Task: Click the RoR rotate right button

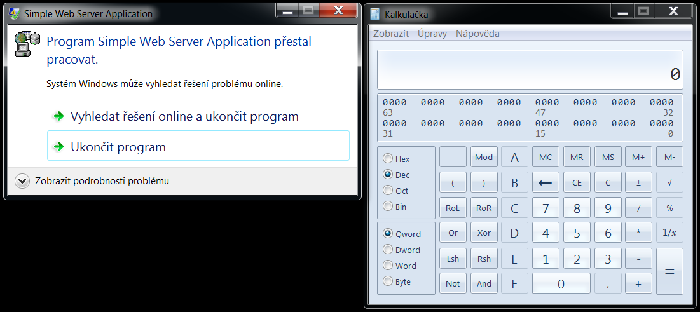Action: [484, 208]
